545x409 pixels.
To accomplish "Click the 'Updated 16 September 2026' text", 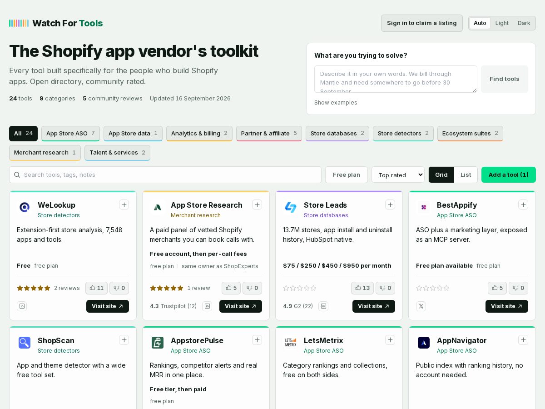I will point(190,99).
